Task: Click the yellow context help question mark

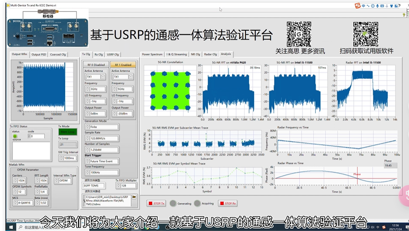Action: coord(404,15)
